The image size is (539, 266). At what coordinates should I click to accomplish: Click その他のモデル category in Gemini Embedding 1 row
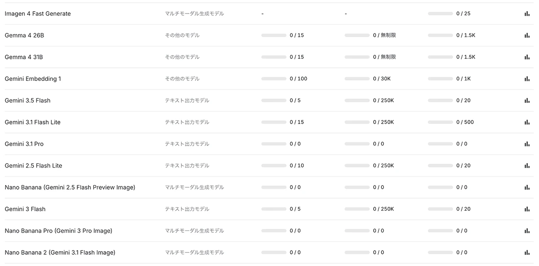(182, 79)
